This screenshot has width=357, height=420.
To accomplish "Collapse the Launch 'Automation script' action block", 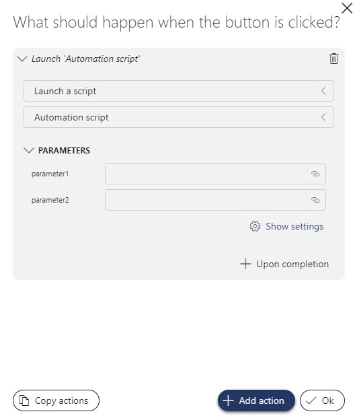I will (22, 59).
